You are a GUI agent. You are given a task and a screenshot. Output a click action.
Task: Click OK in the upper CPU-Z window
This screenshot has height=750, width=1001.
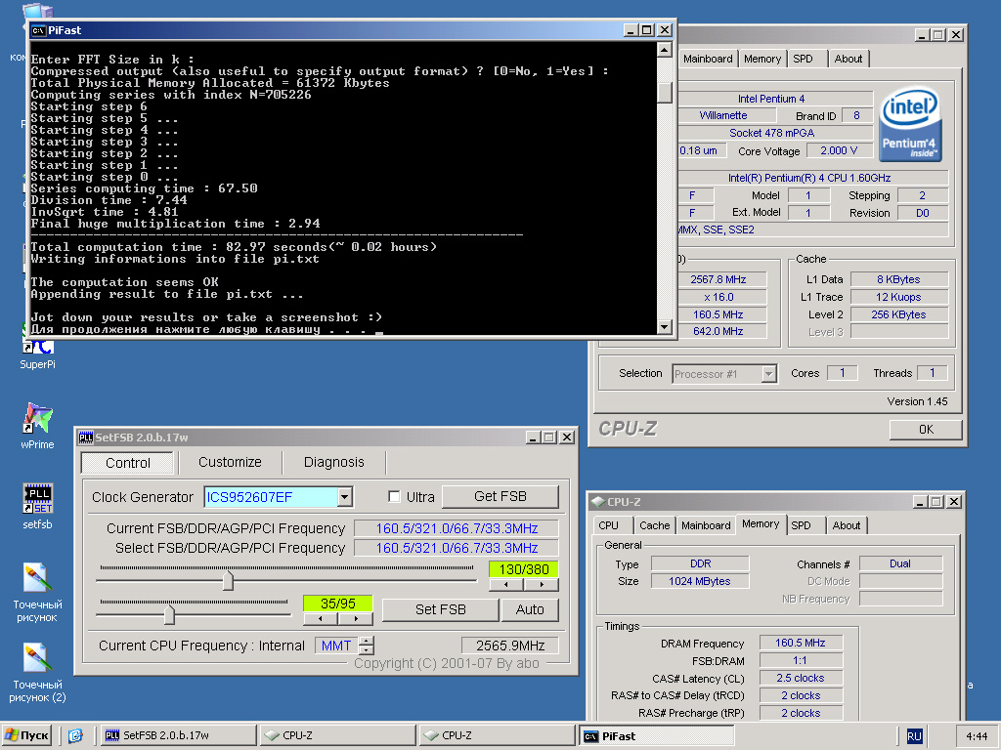(x=926, y=430)
